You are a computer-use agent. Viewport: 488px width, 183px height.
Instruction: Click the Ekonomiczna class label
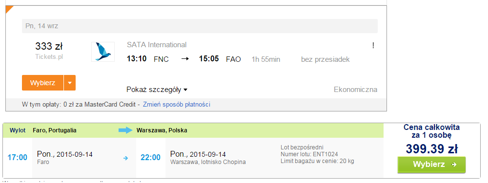(x=355, y=90)
